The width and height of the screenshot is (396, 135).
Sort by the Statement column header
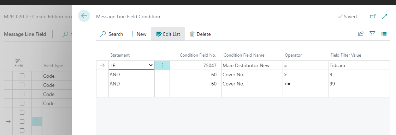[x=120, y=55]
